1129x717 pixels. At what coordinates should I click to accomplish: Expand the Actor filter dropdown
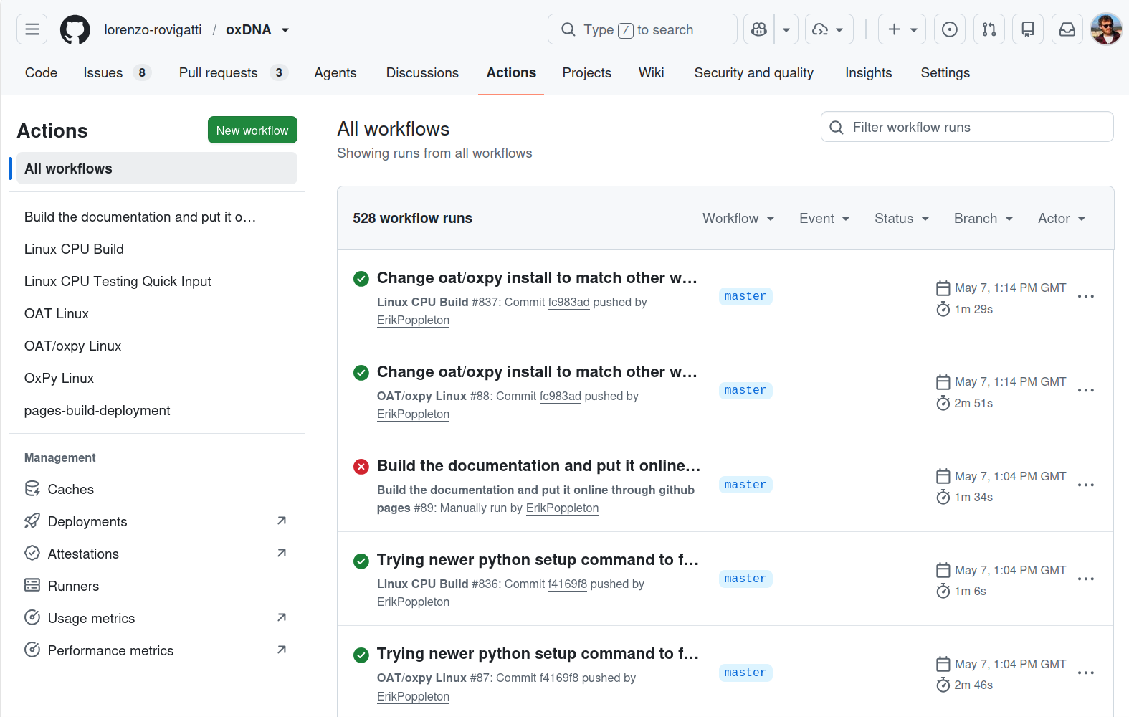(1062, 218)
